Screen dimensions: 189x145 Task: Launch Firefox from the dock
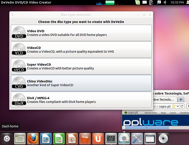click(33, 139)
